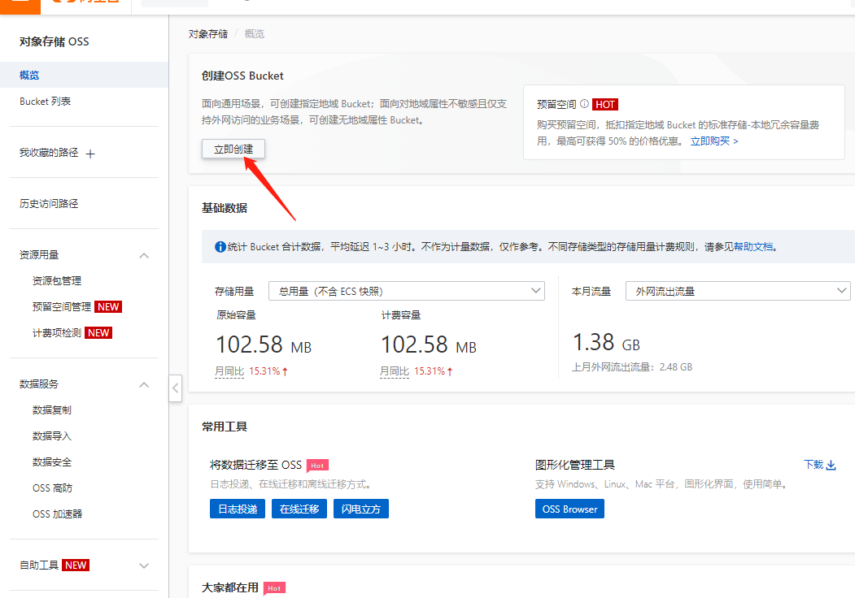Click the 下载 link for graphical tool
The width and height of the screenshot is (855, 598).
(x=814, y=465)
